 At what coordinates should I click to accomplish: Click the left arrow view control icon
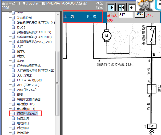click(132, 8)
